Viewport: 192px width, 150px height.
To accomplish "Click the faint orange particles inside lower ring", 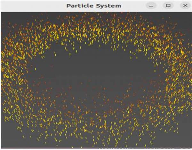I will coord(96,96).
